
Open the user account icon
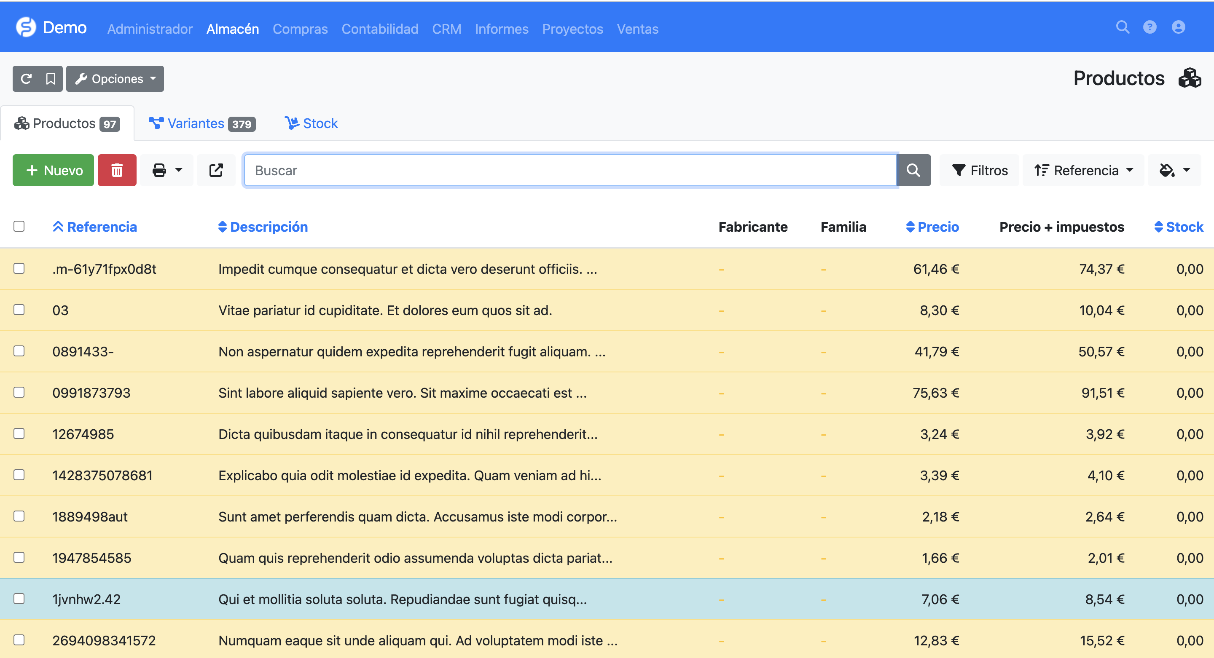coord(1178,27)
